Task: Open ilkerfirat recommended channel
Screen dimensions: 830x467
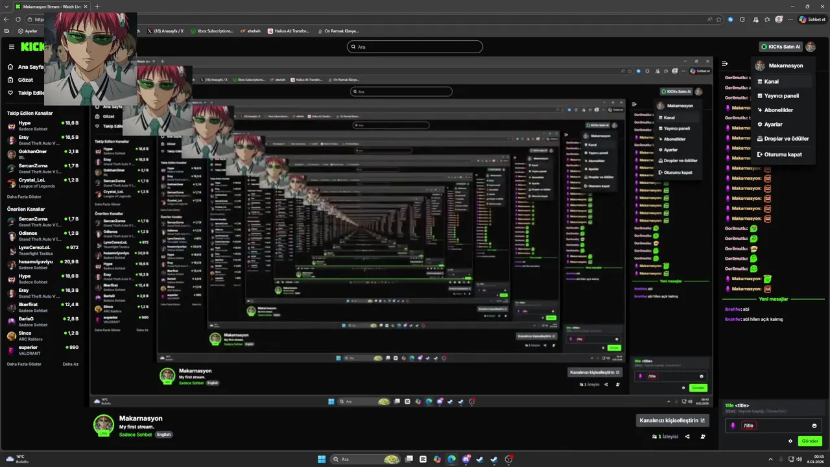Action: point(43,307)
